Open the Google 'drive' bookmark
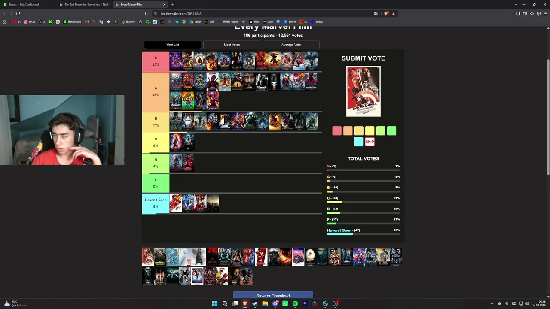 (196, 21)
